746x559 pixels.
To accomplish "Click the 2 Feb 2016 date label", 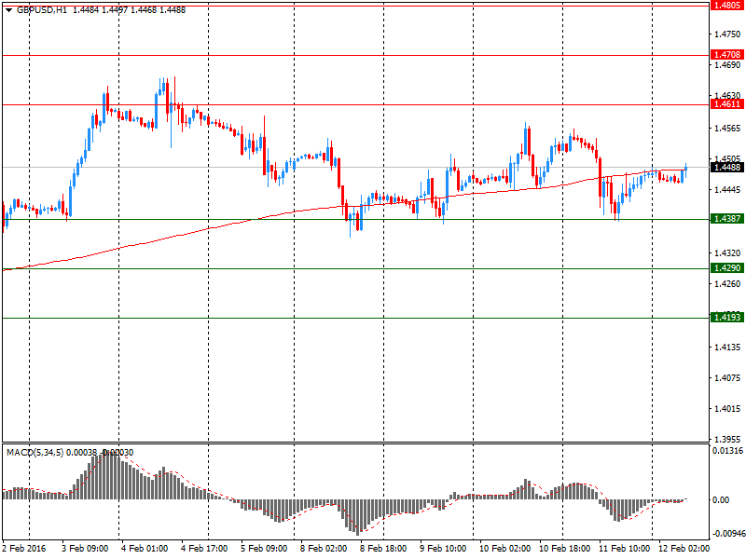I will coord(24,549).
